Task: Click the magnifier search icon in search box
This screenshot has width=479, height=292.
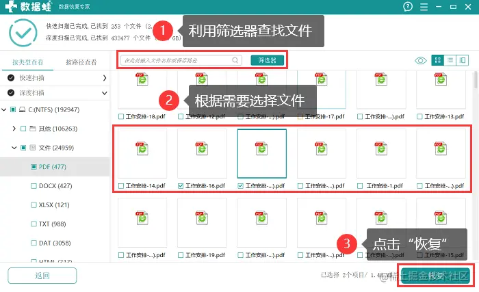Action: [235, 60]
